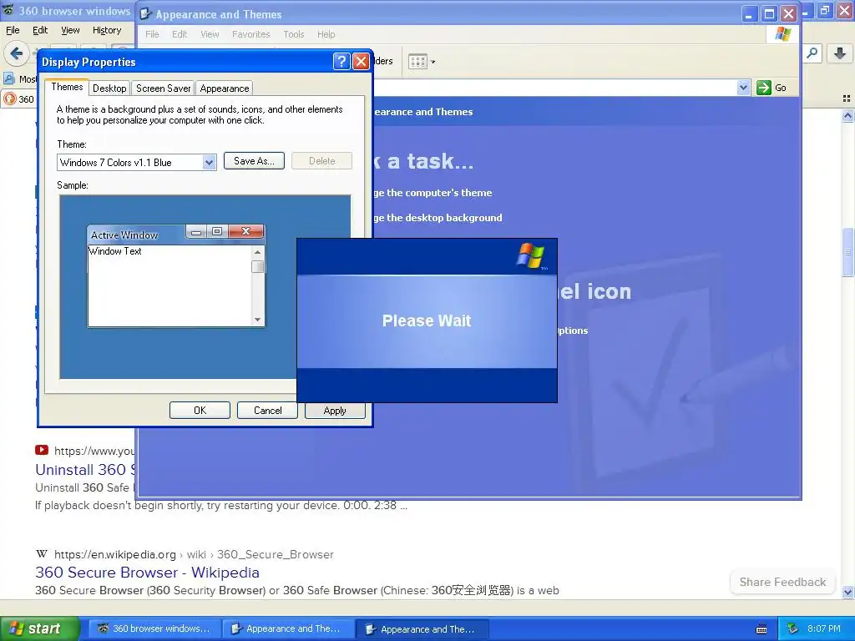Open the search magnifier in 360 browser toolbar
This screenshot has height=641, width=855.
coord(812,53)
